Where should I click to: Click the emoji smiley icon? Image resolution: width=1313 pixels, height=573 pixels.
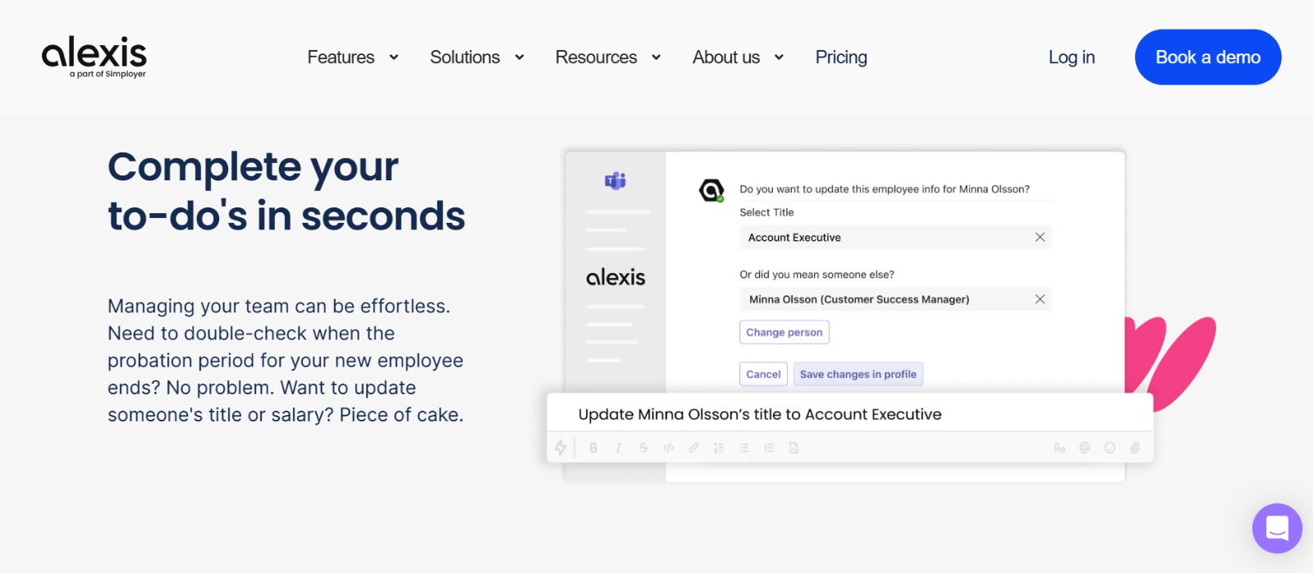point(1109,448)
